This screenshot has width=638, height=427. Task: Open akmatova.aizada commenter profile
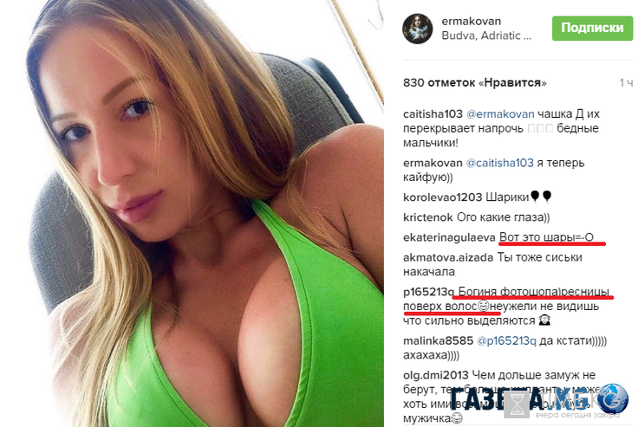tap(448, 258)
